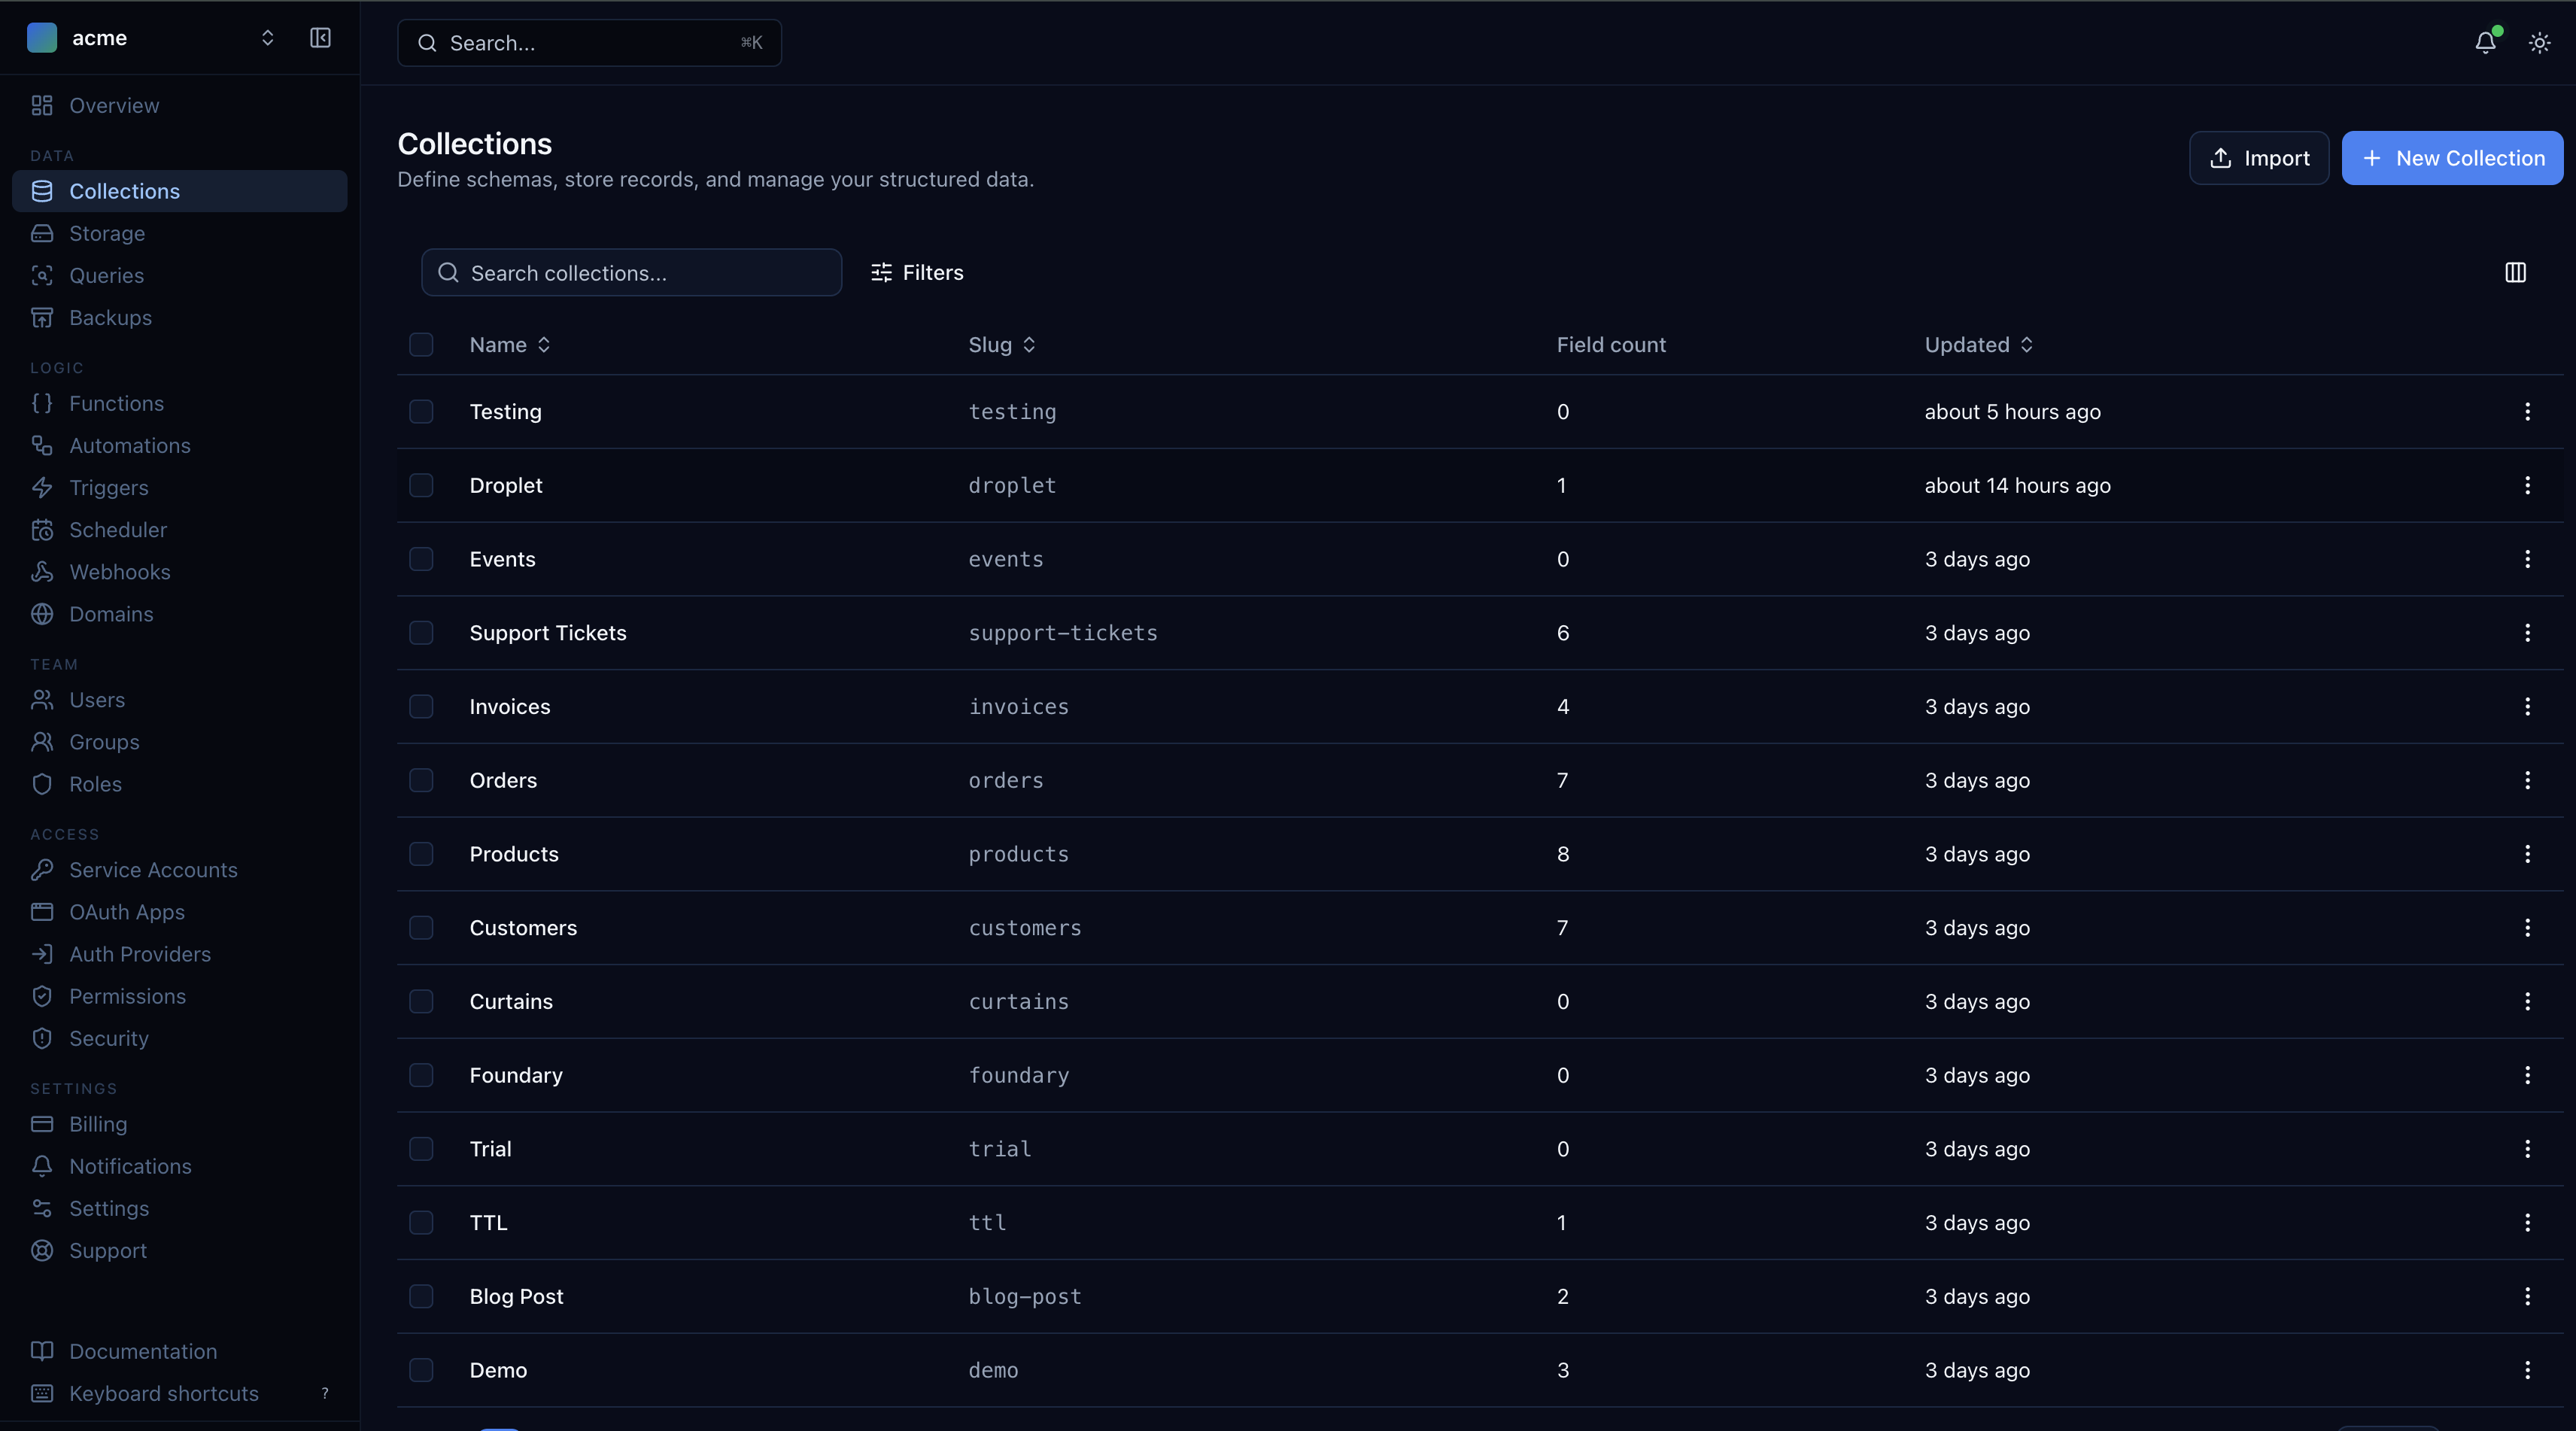Toggle light mode with the sun icon
Image resolution: width=2576 pixels, height=1431 pixels.
click(x=2539, y=42)
